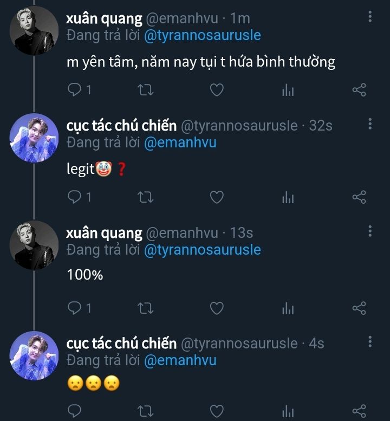Share the "legit" tweet

point(359,197)
